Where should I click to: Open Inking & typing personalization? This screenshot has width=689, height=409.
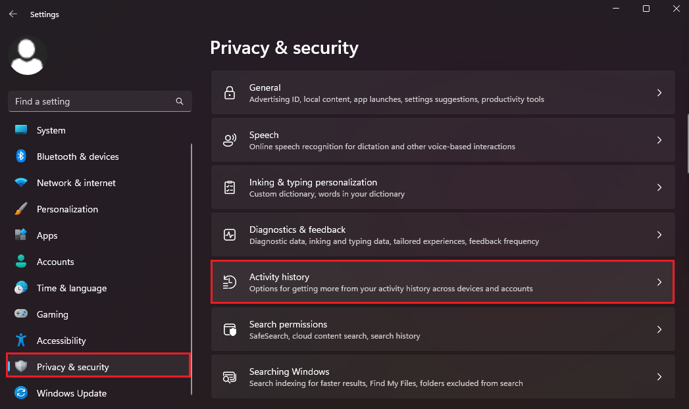(x=443, y=187)
